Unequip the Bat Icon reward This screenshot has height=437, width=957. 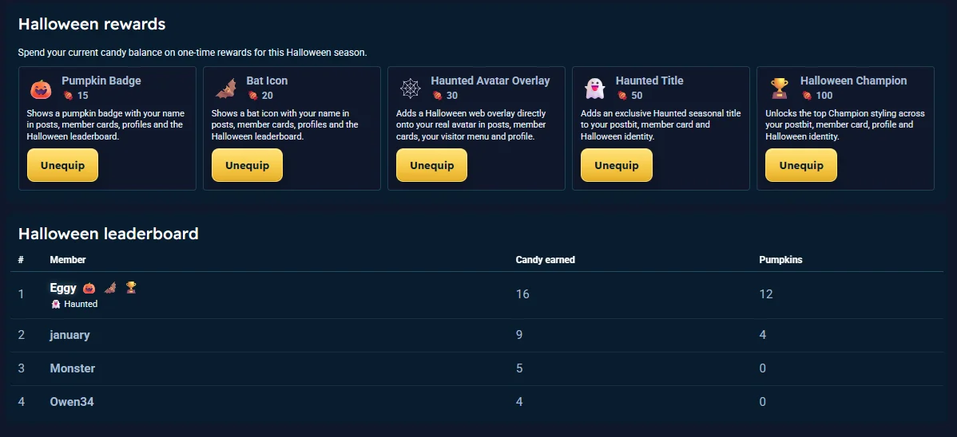point(247,165)
